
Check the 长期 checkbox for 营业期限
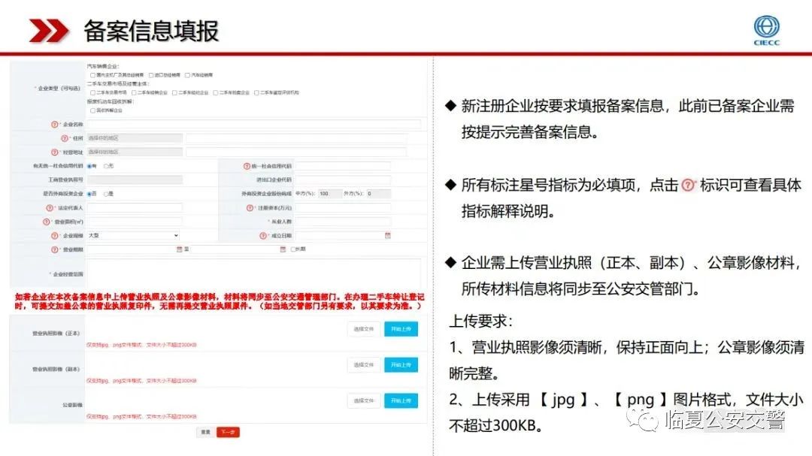coord(293,249)
